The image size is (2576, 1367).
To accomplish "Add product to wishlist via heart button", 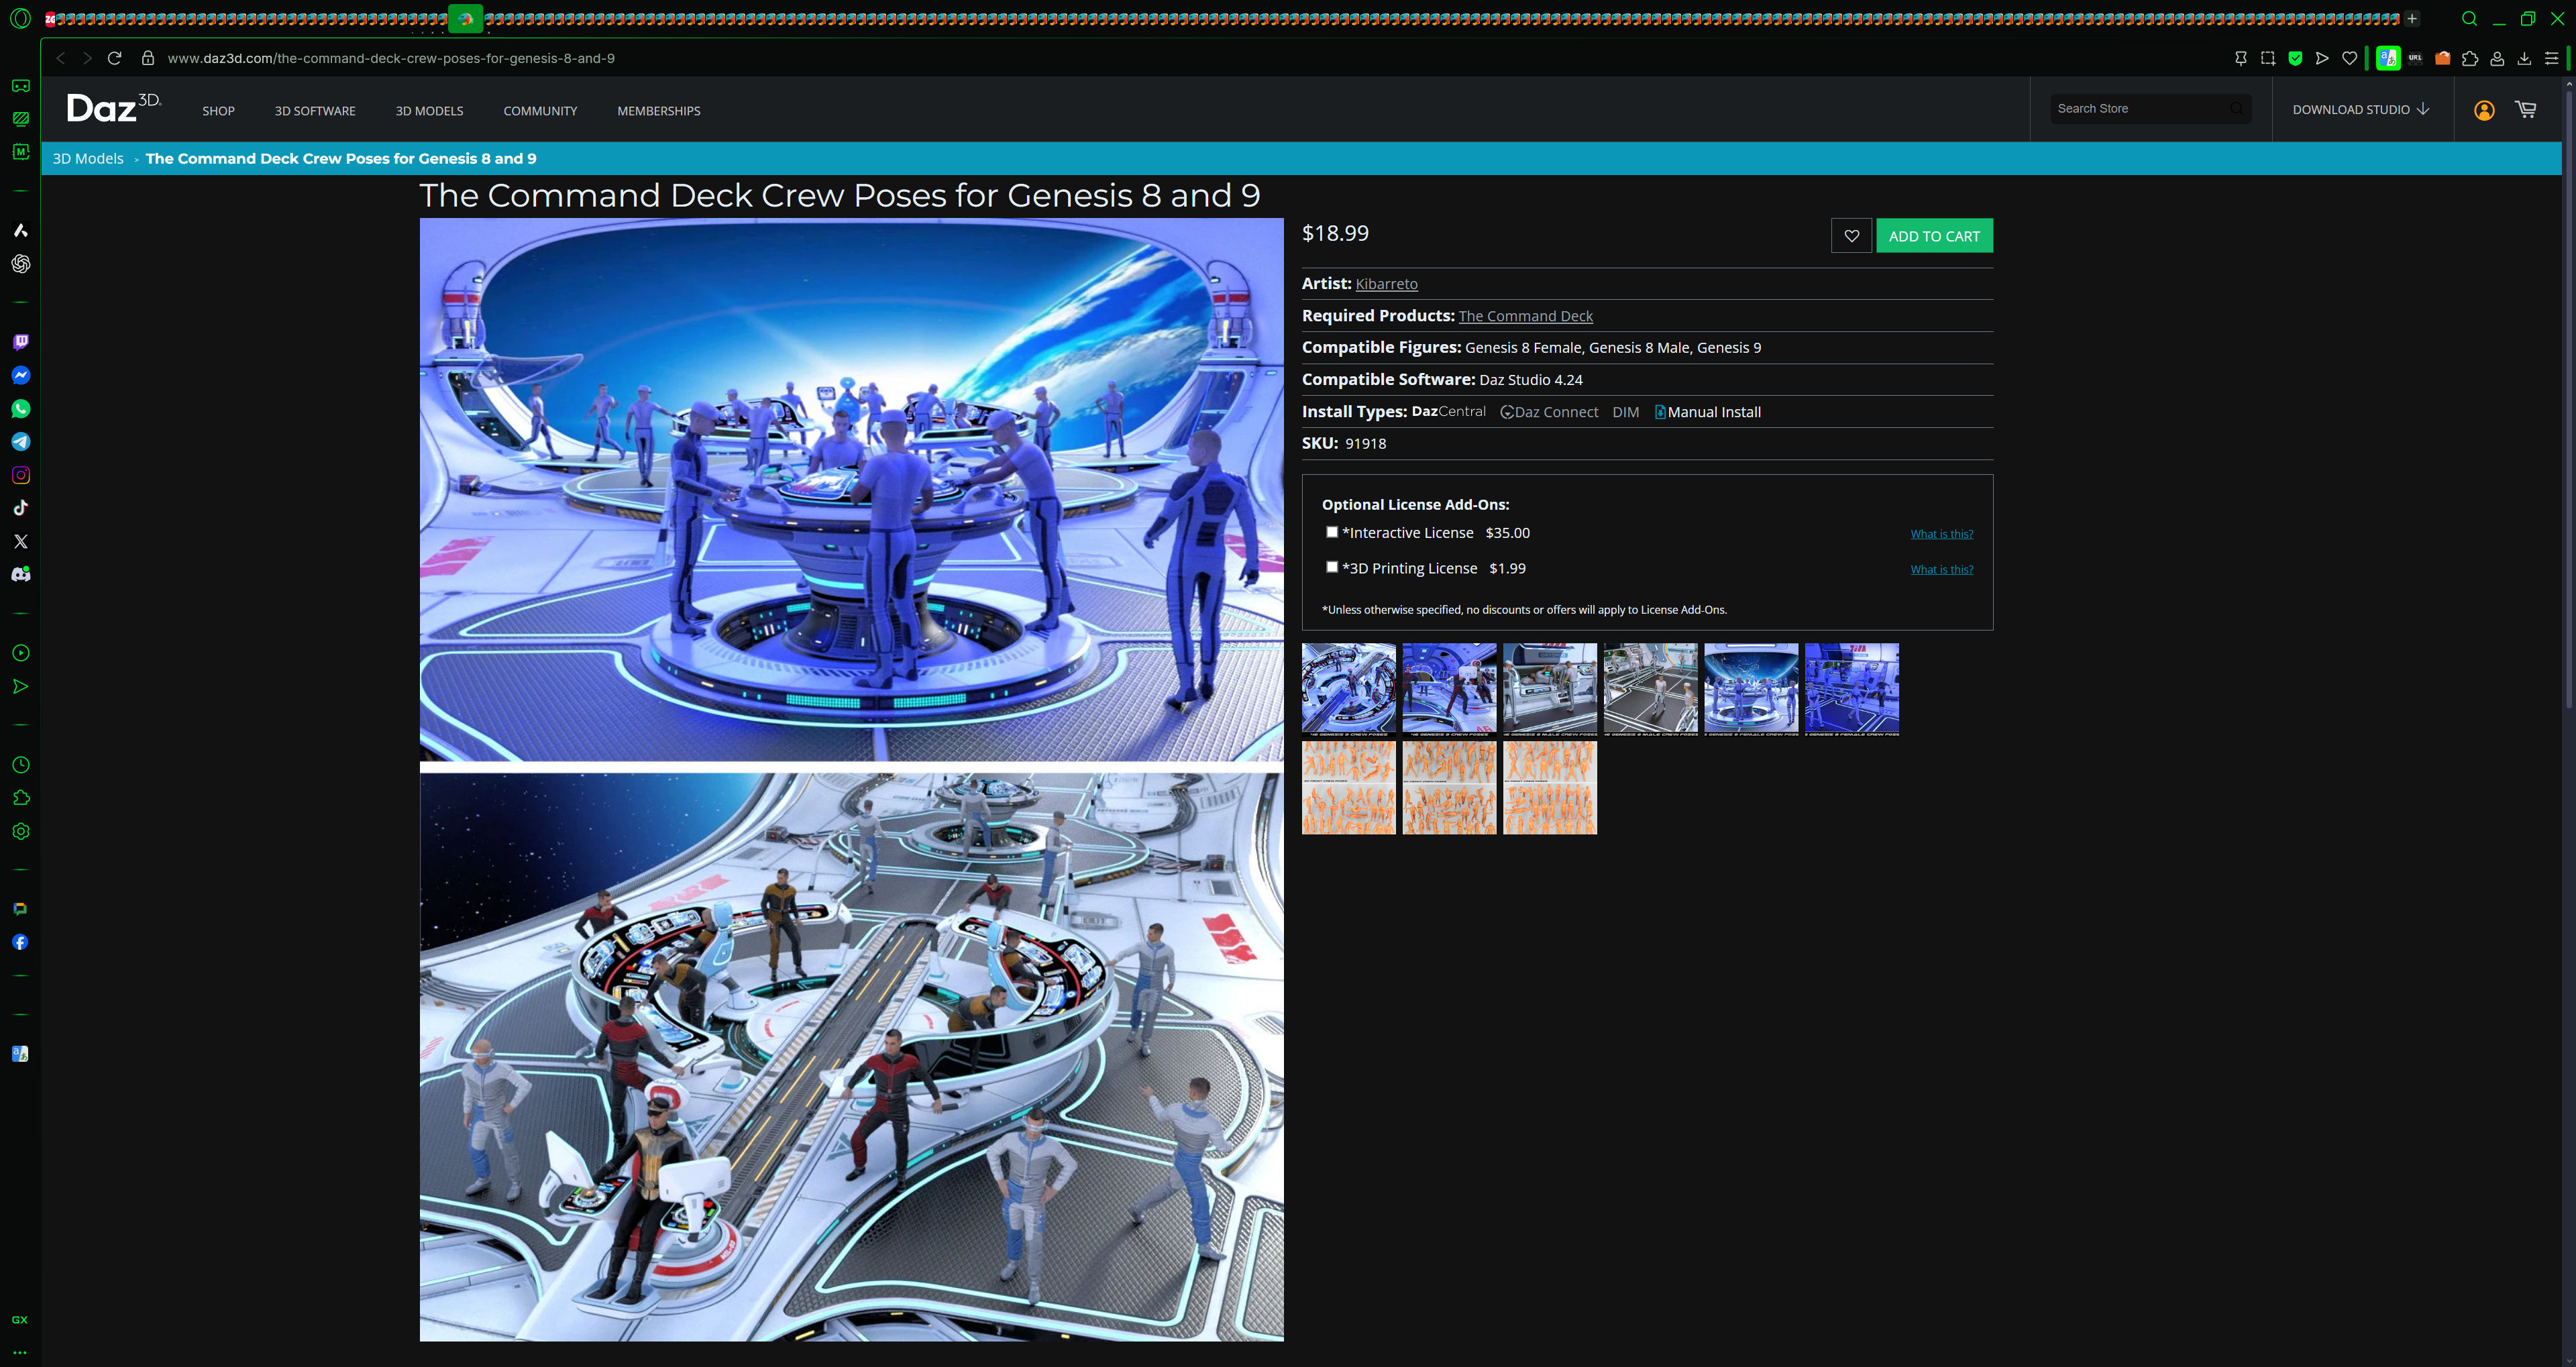I will click(1851, 236).
